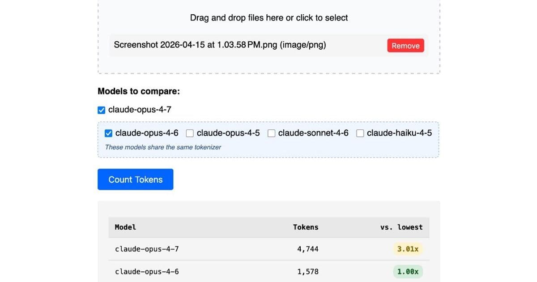The height and width of the screenshot is (282, 537).
Task: Click the Models to compare heading
Action: [x=138, y=91]
